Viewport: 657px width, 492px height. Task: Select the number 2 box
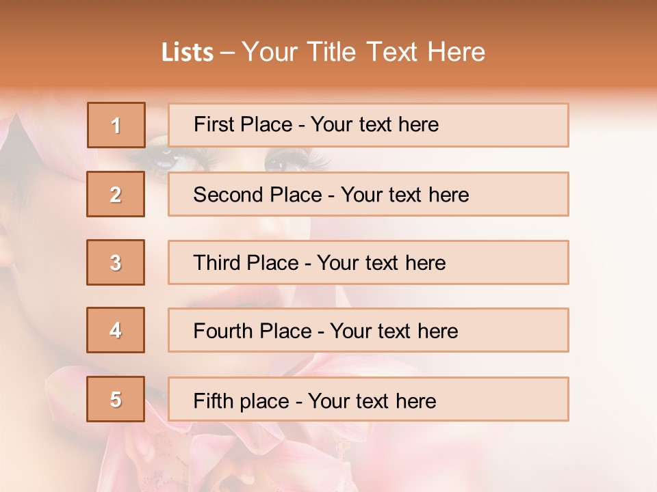coord(116,194)
